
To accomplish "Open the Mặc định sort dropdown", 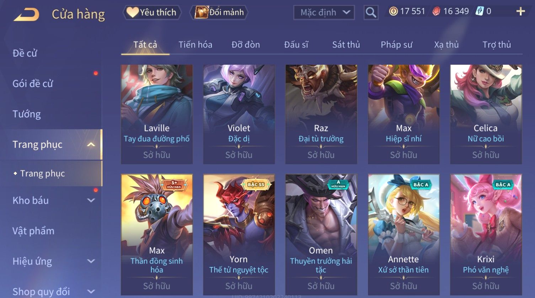I will 324,12.
